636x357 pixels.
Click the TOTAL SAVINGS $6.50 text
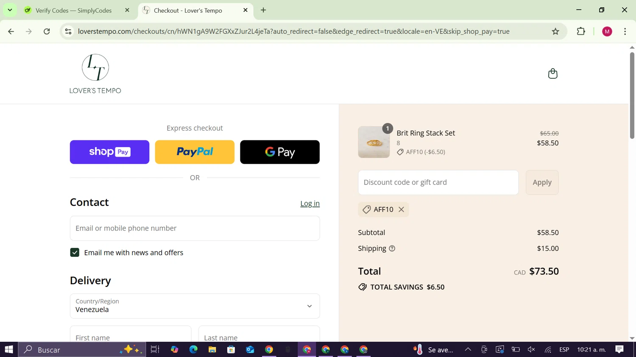(407, 287)
